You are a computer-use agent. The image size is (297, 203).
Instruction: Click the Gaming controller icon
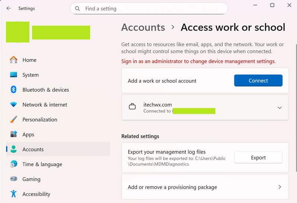pos(13,179)
